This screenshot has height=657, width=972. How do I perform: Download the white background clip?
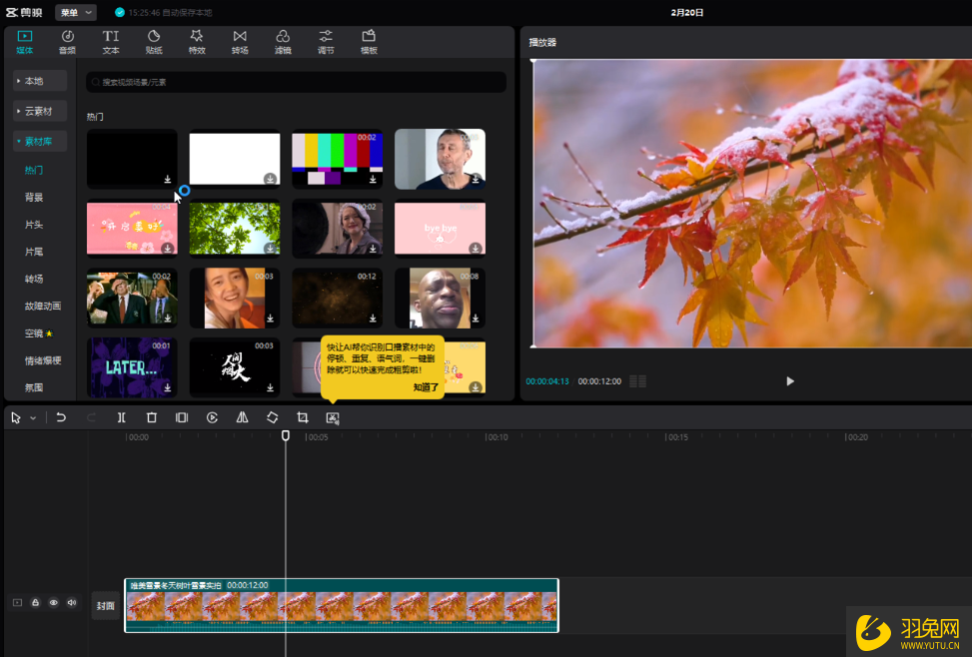pos(270,179)
